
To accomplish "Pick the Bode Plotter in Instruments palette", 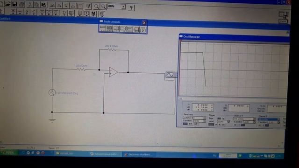I will pos(123,29).
